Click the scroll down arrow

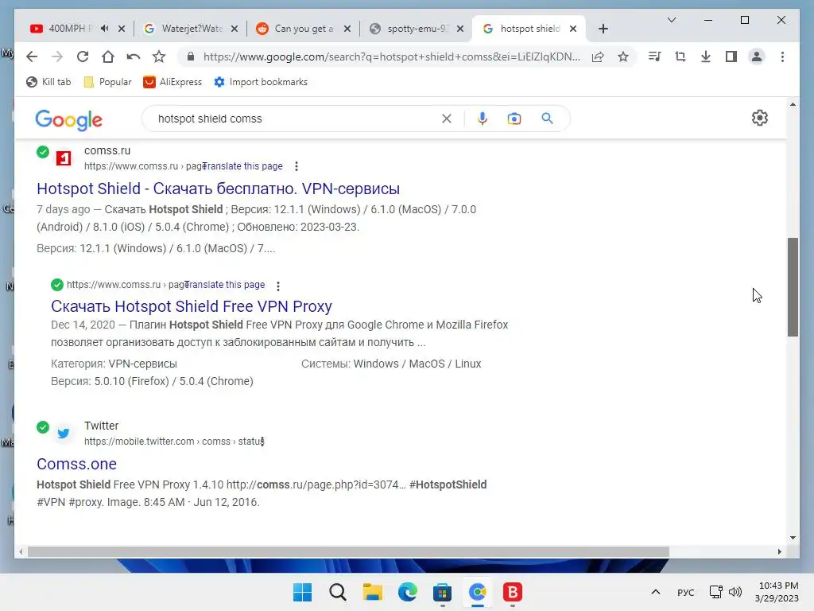793,538
